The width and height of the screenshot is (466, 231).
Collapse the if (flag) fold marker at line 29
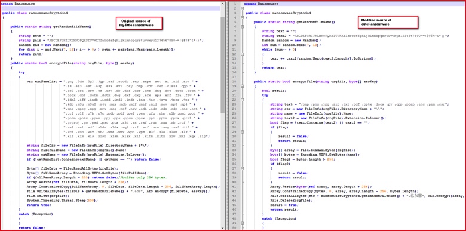tap(242, 132)
